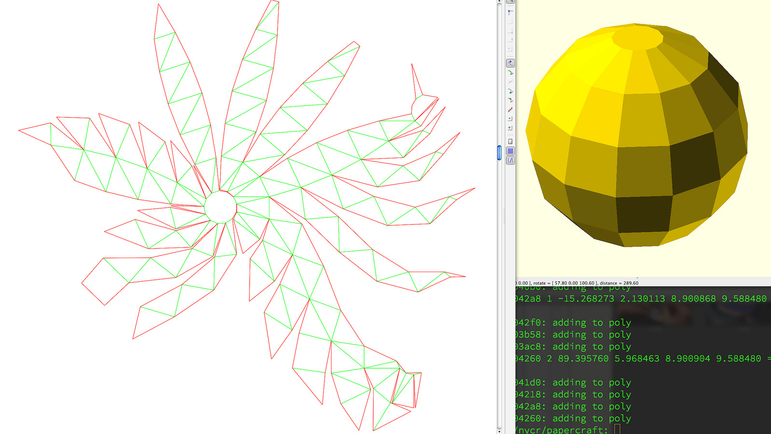The image size is (771, 434).
Task: Enable snap to rotation center plus-dot icon
Action: [510, 128]
